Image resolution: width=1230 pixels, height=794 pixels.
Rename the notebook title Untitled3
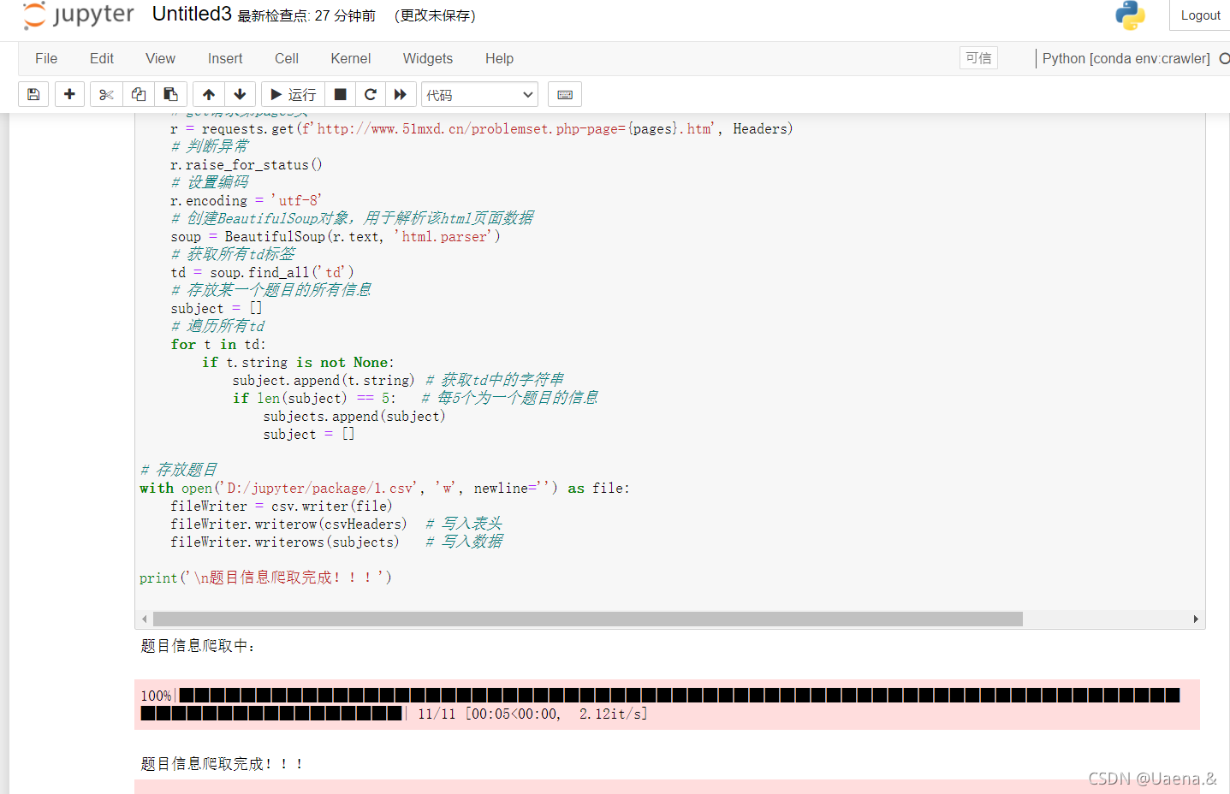192,15
